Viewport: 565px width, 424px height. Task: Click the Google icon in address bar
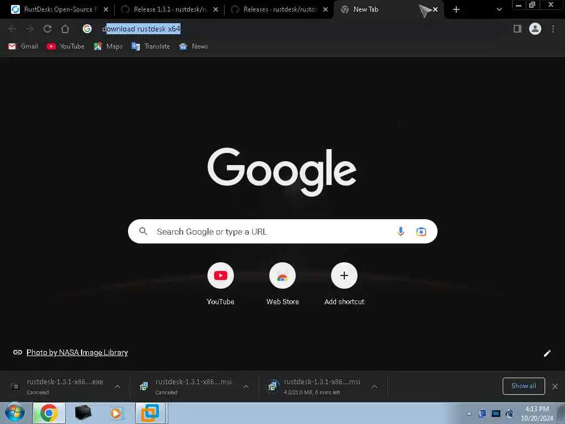point(87,29)
